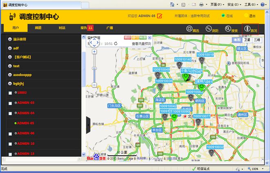Open the 页面(P) browser dropdown menu
270x173 pixels.
[x=217, y=4]
